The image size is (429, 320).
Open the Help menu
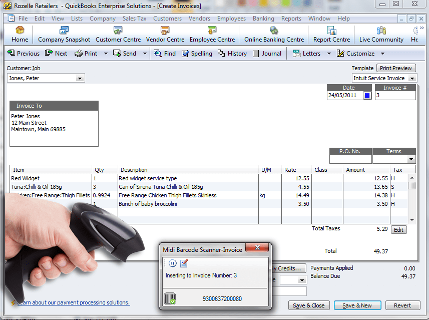click(343, 19)
